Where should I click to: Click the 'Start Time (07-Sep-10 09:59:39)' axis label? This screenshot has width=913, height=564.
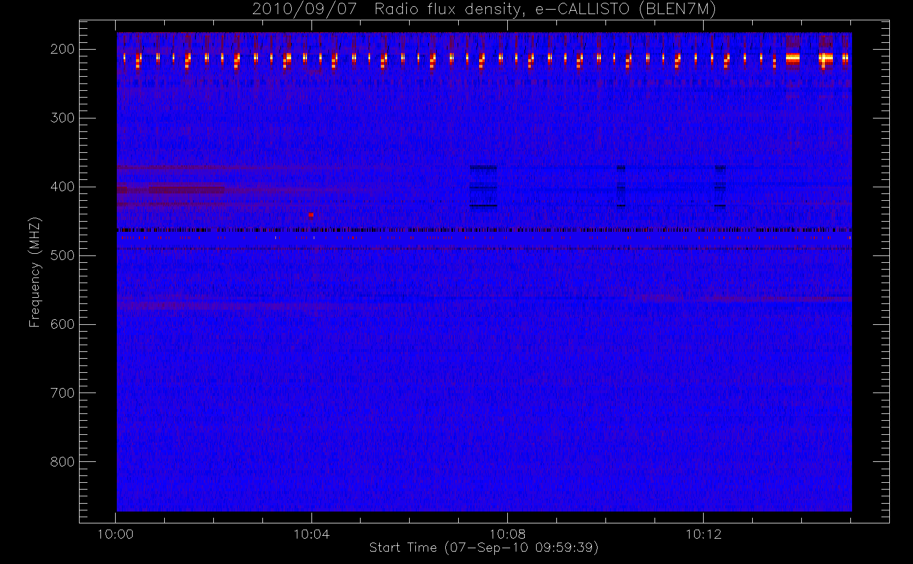[484, 548]
